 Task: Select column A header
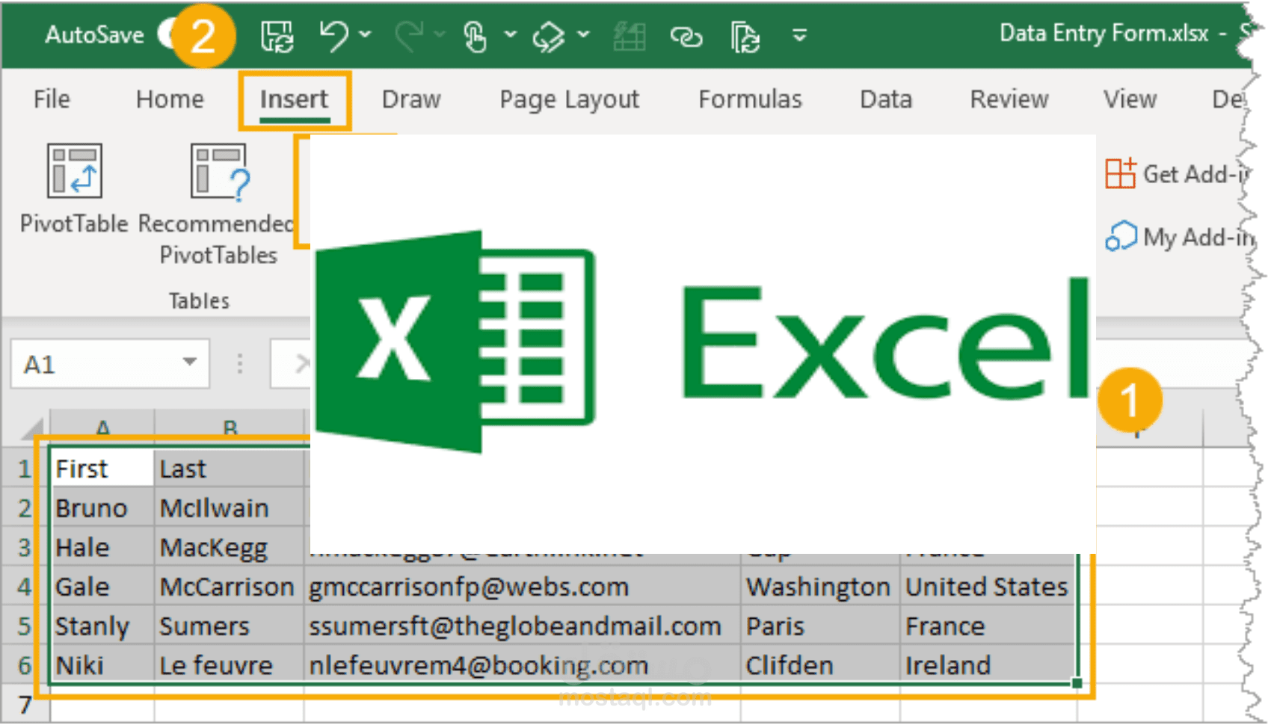click(102, 428)
